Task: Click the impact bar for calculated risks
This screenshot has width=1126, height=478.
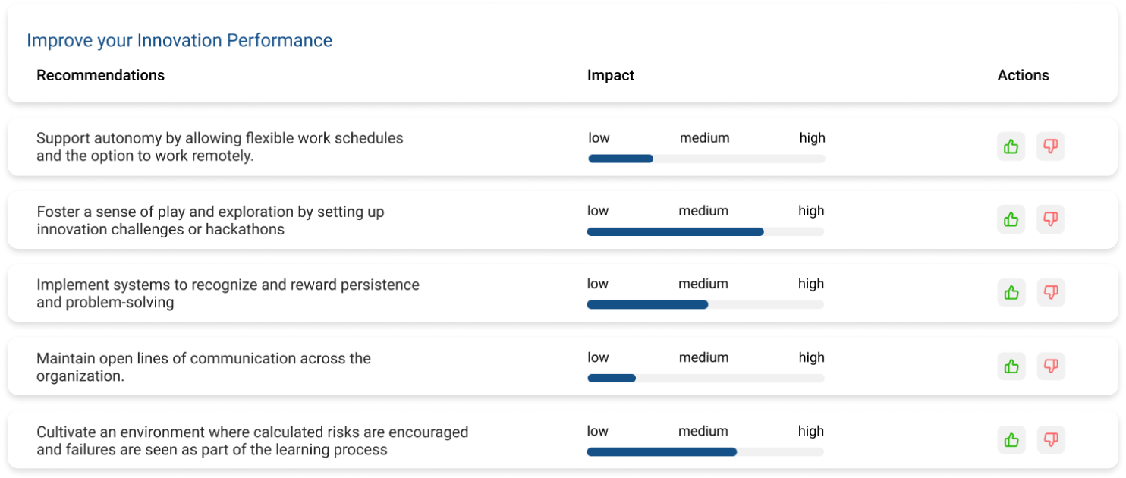Action: coord(705,451)
